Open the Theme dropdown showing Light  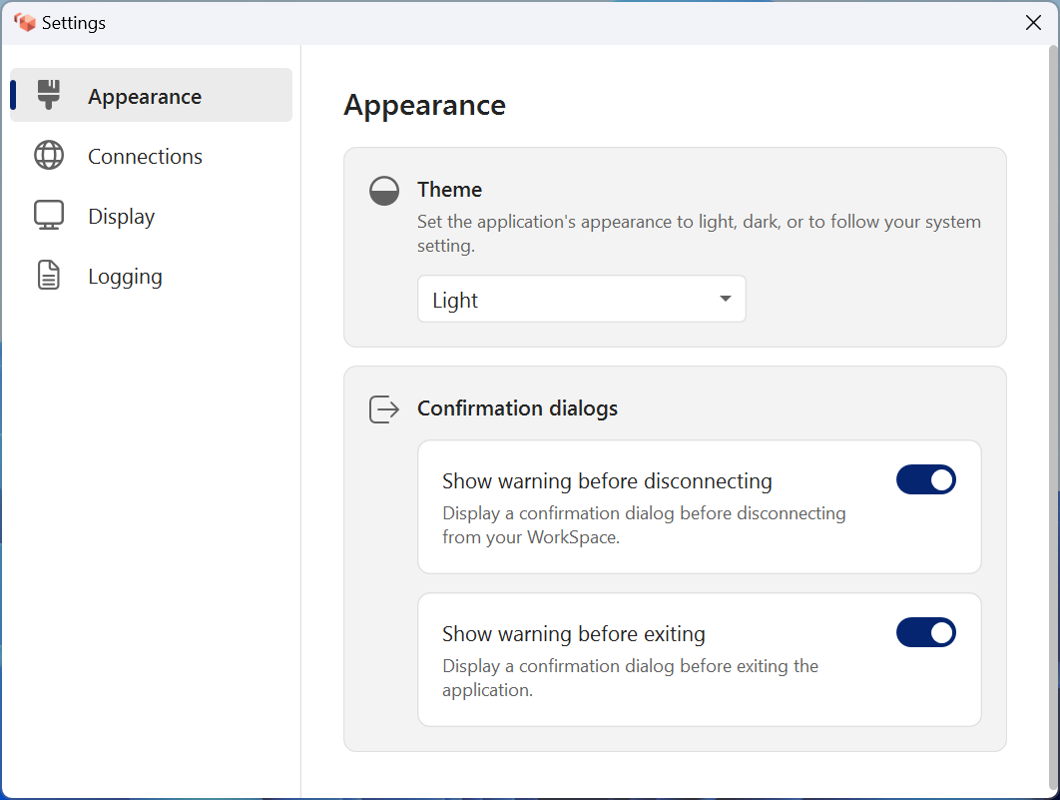(x=581, y=299)
